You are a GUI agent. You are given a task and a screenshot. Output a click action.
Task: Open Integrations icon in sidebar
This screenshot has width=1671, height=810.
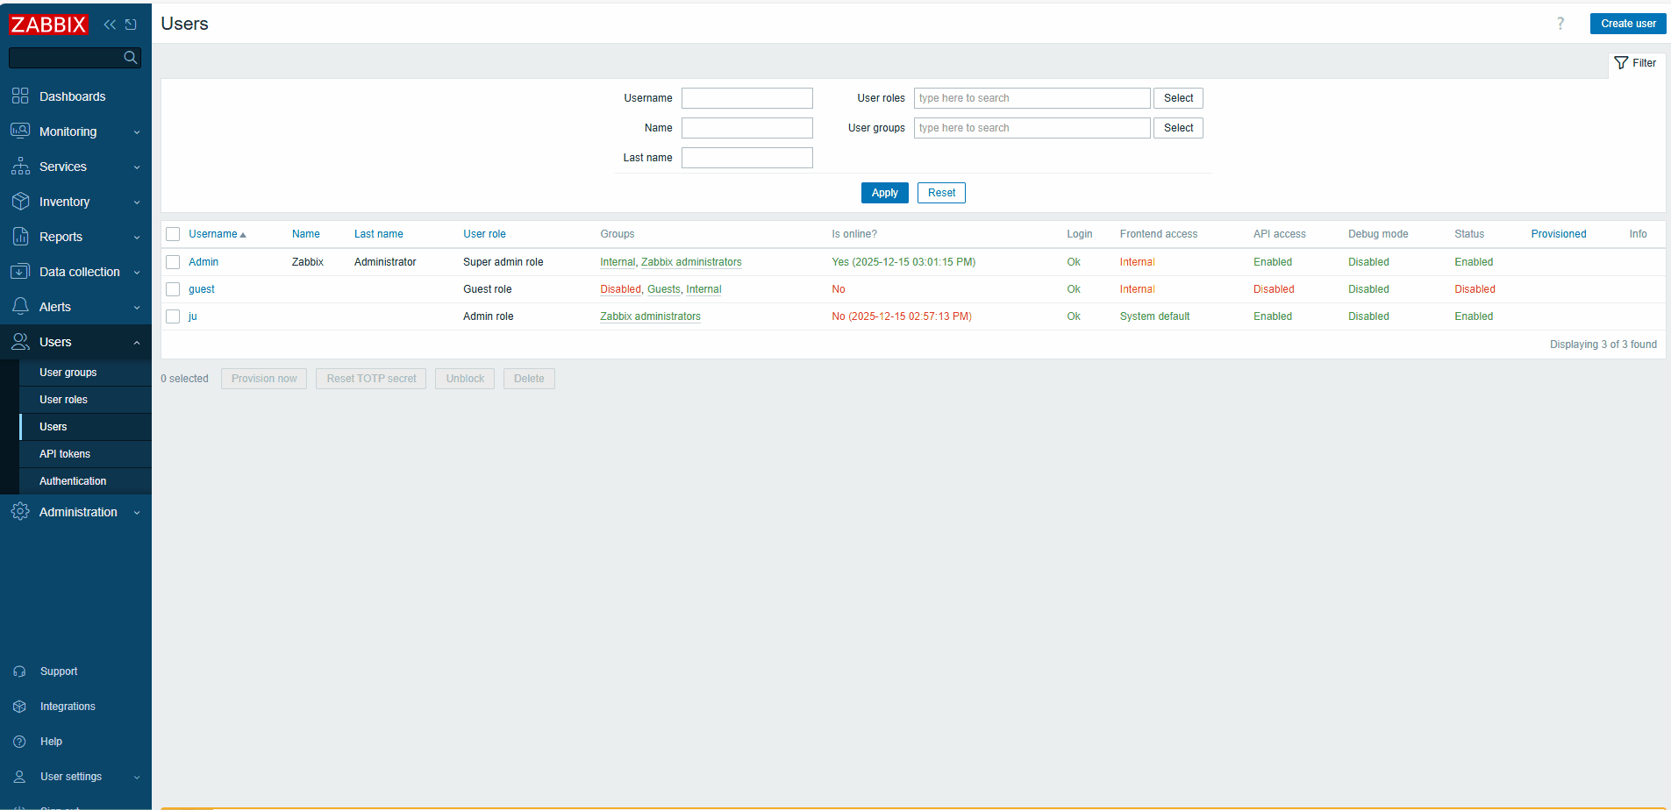click(19, 707)
